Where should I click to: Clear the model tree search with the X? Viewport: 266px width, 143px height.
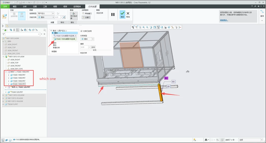click(x=39, y=34)
